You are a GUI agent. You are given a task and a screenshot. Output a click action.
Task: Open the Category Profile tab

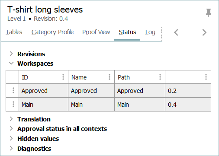(52, 32)
